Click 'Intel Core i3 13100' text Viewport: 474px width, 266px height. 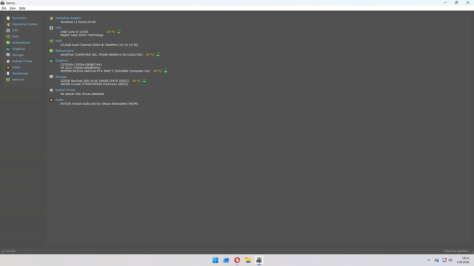[x=74, y=32]
